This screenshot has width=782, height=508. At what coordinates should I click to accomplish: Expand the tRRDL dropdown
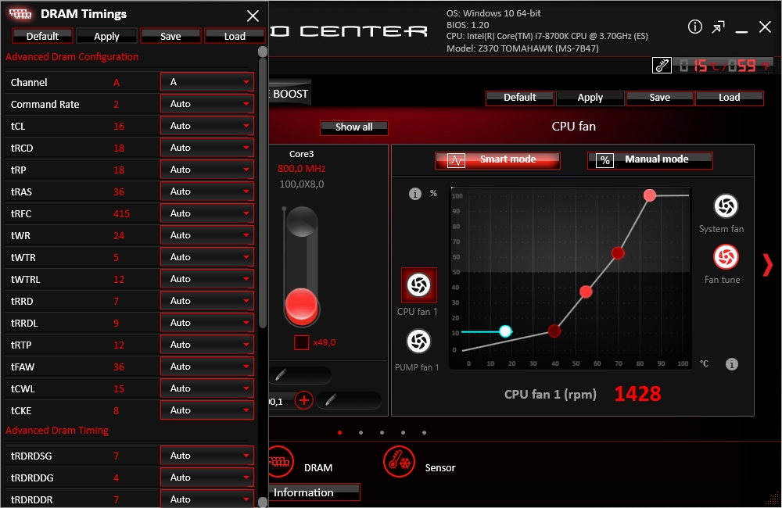(207, 323)
